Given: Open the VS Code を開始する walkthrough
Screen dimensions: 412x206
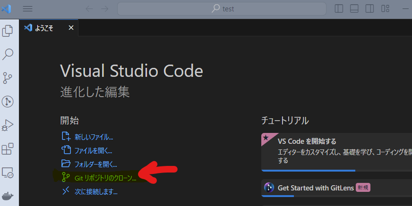Looking at the screenshot, I should (x=336, y=152).
